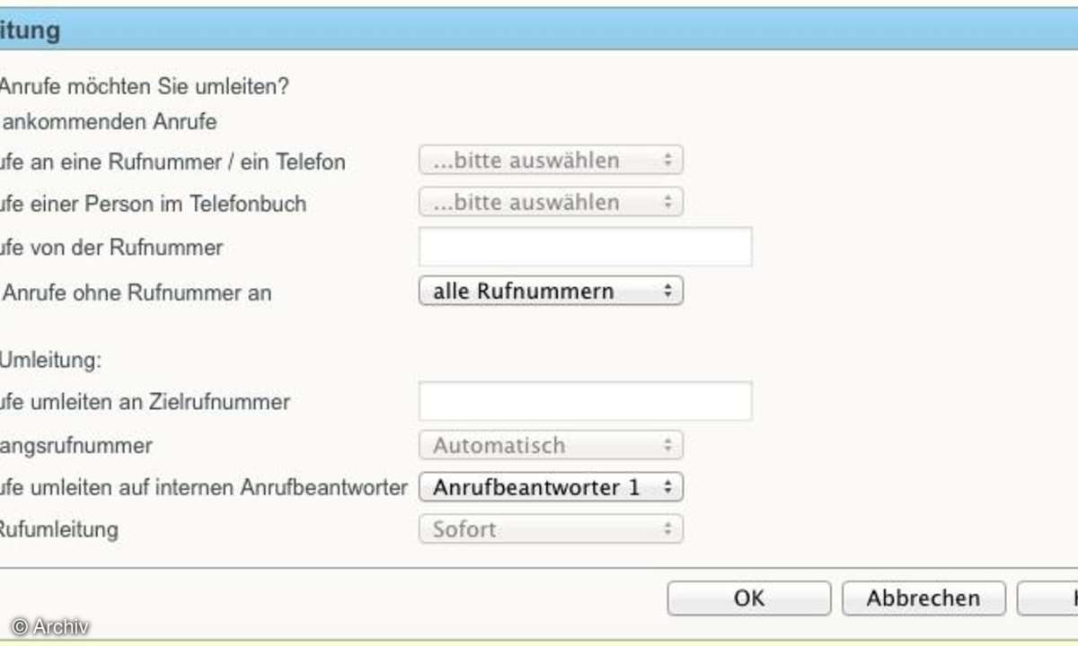Confirm the dialog with OK

click(x=749, y=598)
